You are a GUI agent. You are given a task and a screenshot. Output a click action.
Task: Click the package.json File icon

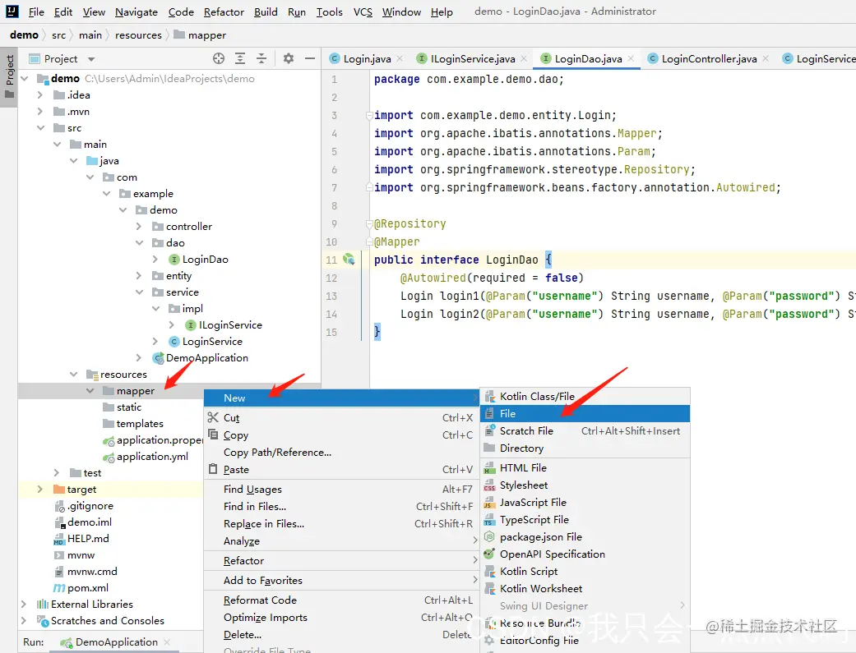click(x=490, y=537)
